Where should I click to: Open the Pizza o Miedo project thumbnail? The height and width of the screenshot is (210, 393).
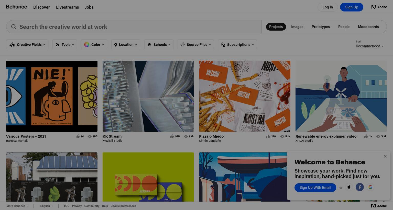[x=245, y=96]
